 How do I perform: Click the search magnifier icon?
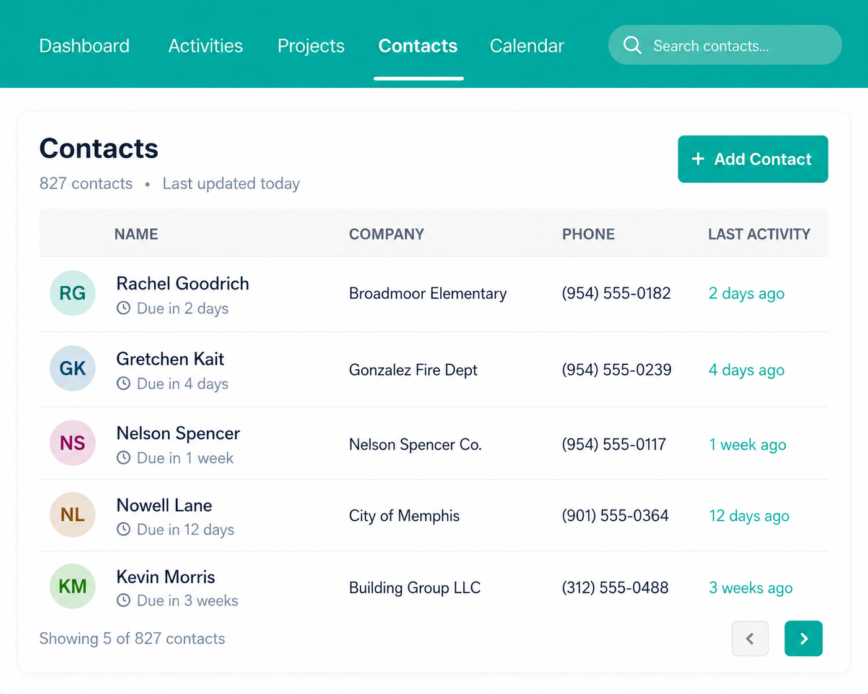point(632,45)
